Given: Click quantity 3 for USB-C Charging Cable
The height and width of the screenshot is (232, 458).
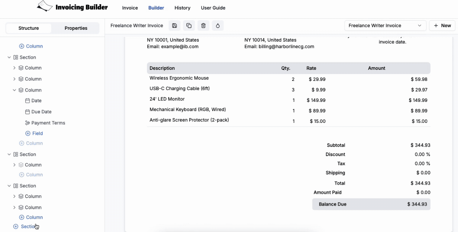Looking at the screenshot, I should 293,90.
